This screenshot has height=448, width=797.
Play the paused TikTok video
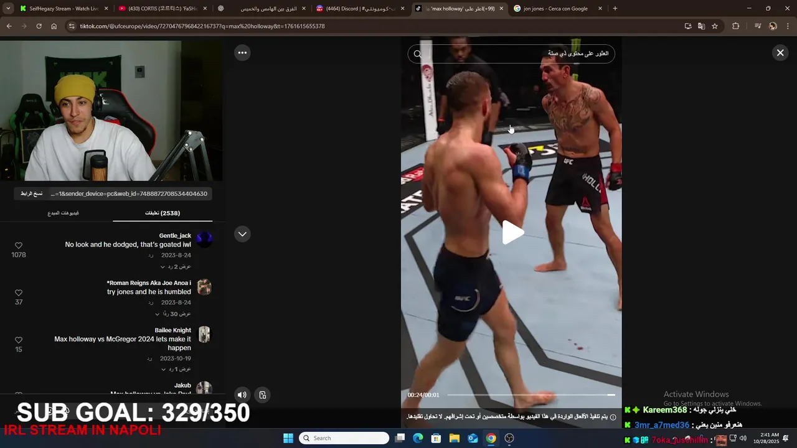click(x=513, y=233)
